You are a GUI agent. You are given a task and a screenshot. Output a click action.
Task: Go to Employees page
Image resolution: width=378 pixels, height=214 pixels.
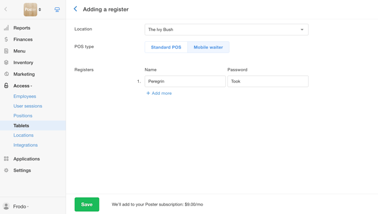pos(25,96)
